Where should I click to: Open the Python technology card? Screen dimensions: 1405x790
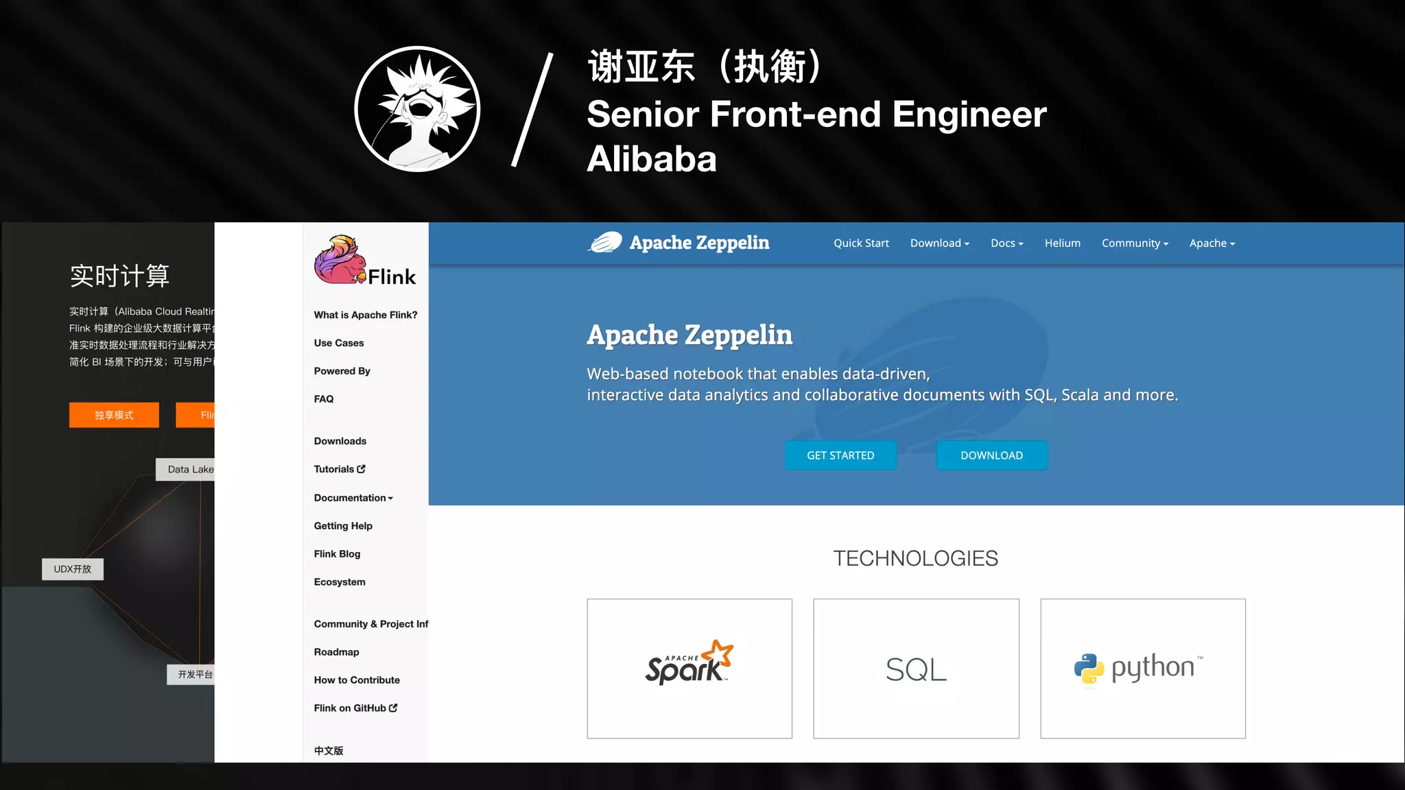point(1143,669)
